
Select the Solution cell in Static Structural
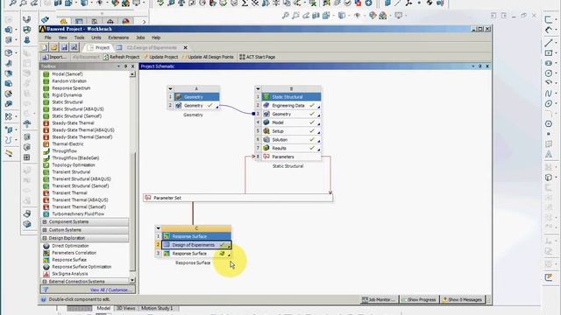coord(291,140)
